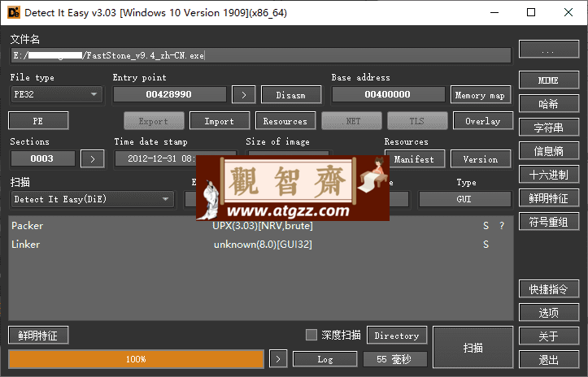Click the Import button
This screenshot has height=377, width=588.
coord(220,121)
